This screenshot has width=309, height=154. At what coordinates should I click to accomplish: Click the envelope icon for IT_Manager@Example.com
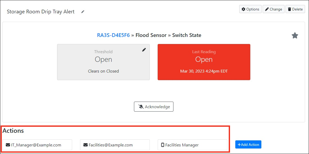point(8,145)
